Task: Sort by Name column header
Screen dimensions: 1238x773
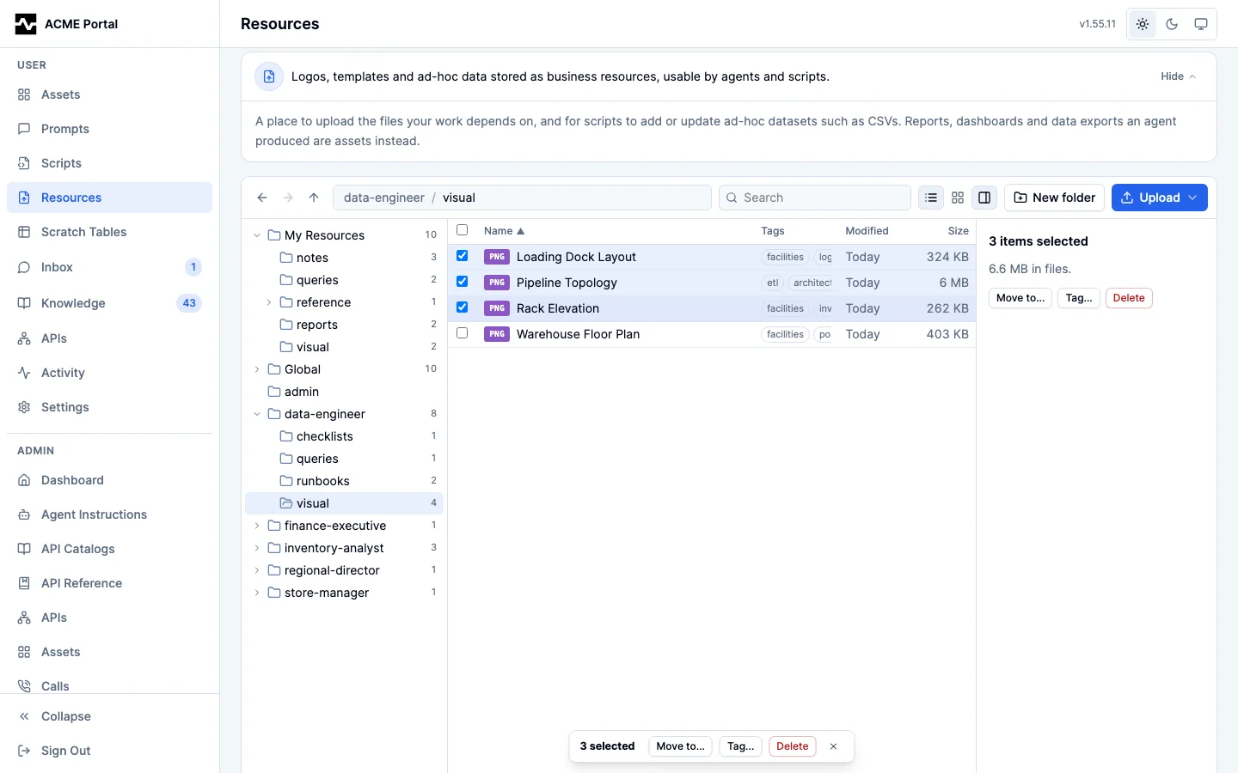Action: [504, 231]
